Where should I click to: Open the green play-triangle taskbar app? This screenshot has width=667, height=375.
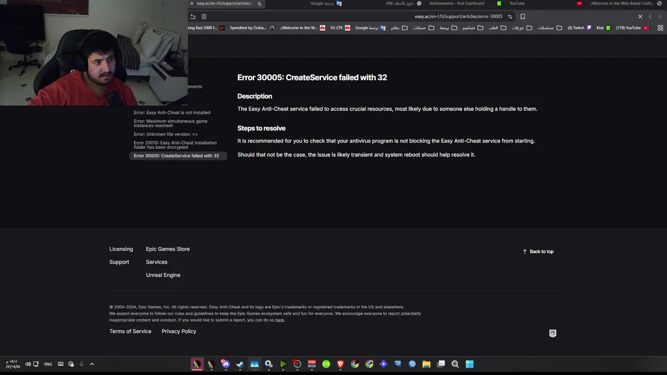283,364
